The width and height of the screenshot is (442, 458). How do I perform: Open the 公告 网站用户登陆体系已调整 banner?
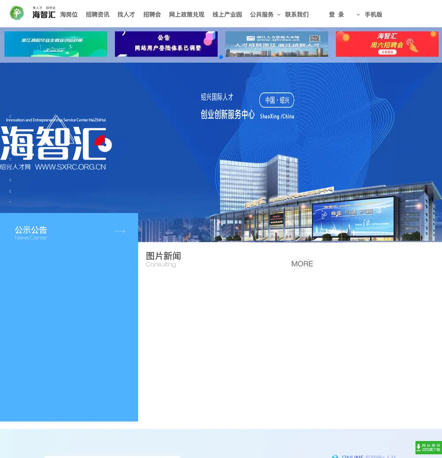[166, 44]
